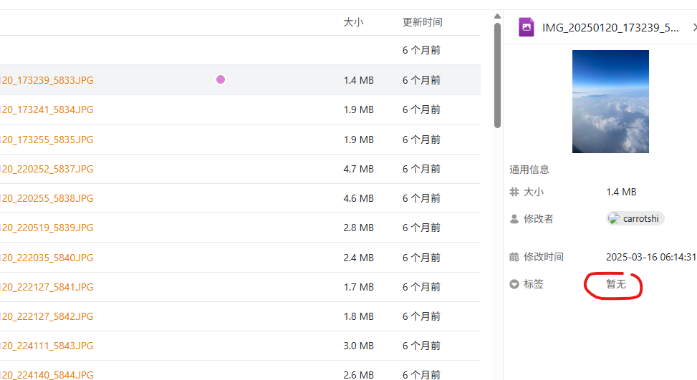The width and height of the screenshot is (697, 380).
Task: Click the 4.6 MB size cell
Action: coord(358,198)
